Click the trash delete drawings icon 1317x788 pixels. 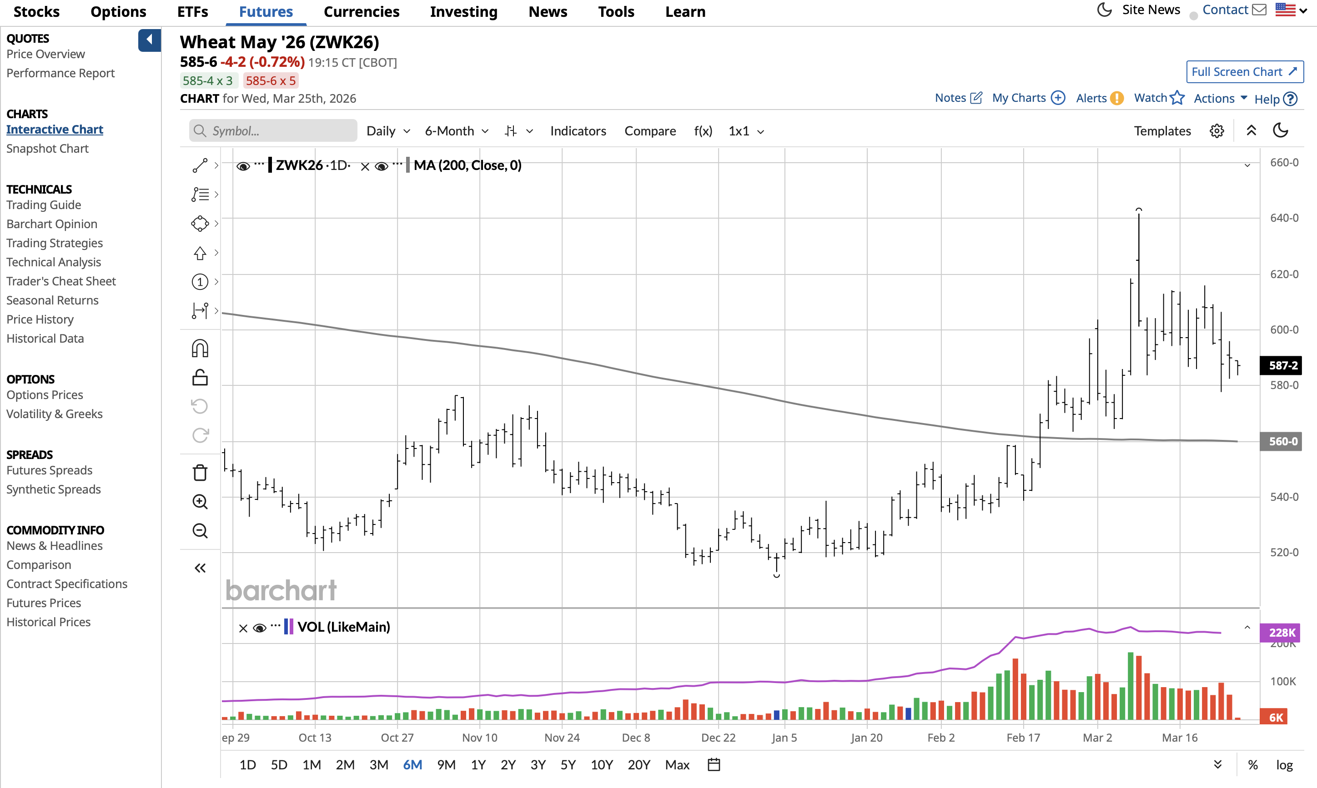tap(200, 473)
